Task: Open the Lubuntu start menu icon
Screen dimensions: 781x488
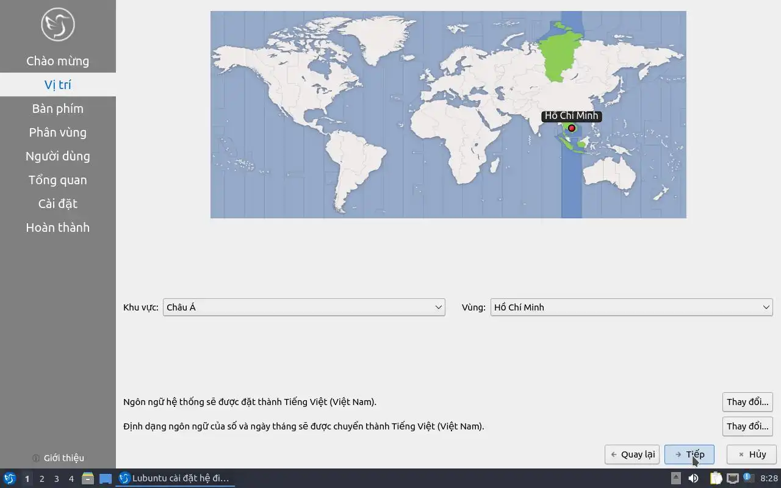Action: [x=10, y=478]
